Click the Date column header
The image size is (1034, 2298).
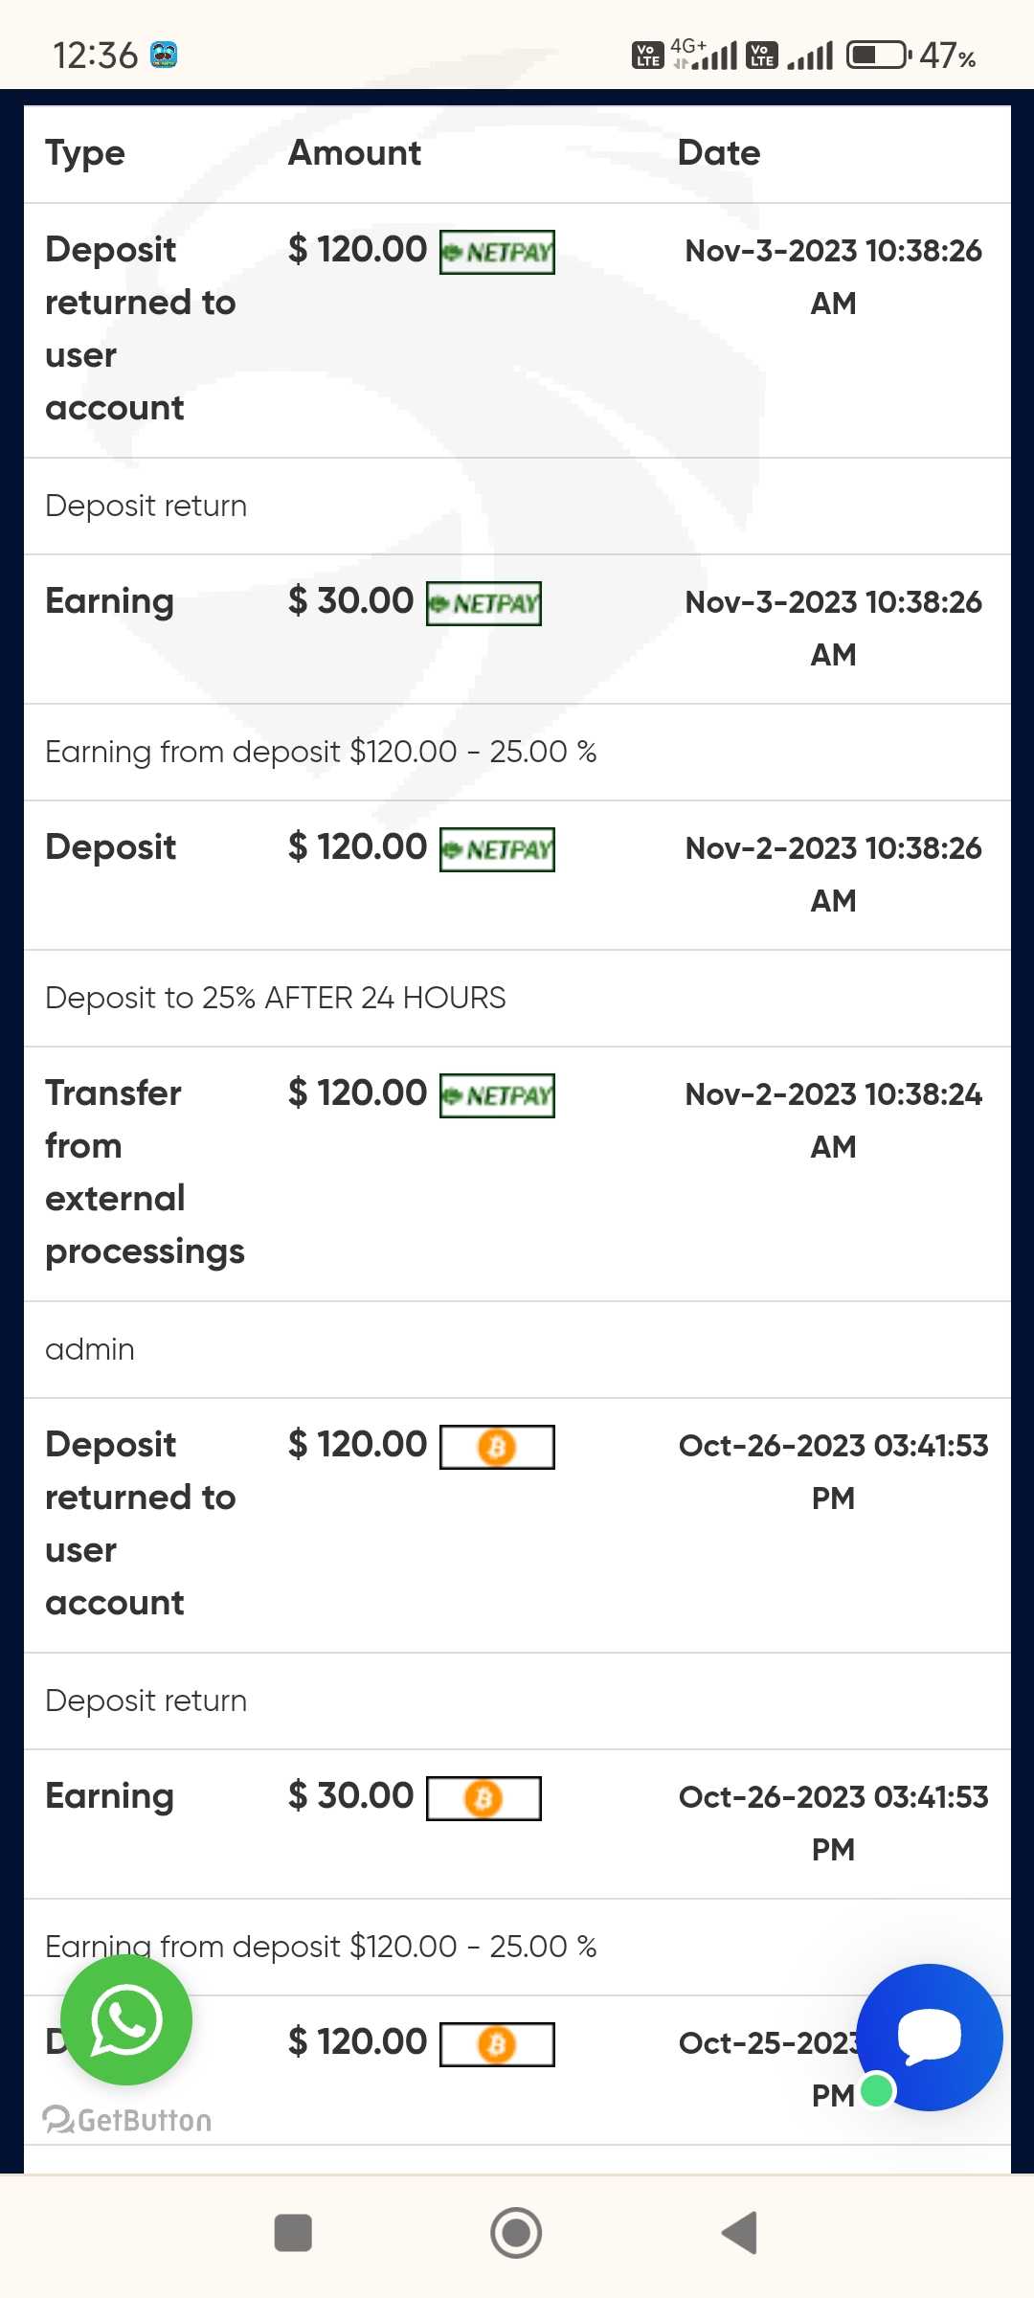click(718, 153)
